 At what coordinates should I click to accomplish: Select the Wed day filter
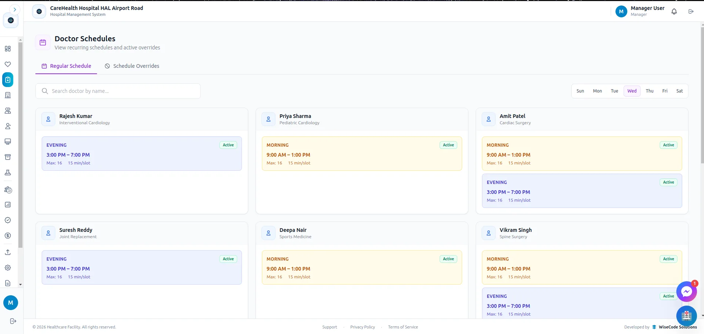click(632, 91)
